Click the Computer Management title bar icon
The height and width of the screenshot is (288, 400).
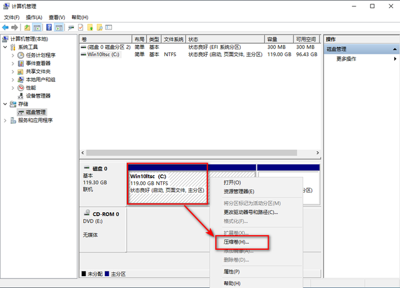[x=6, y=6]
